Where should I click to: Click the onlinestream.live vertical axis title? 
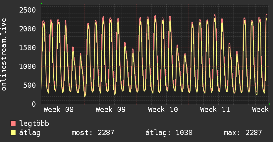click(x=4, y=54)
